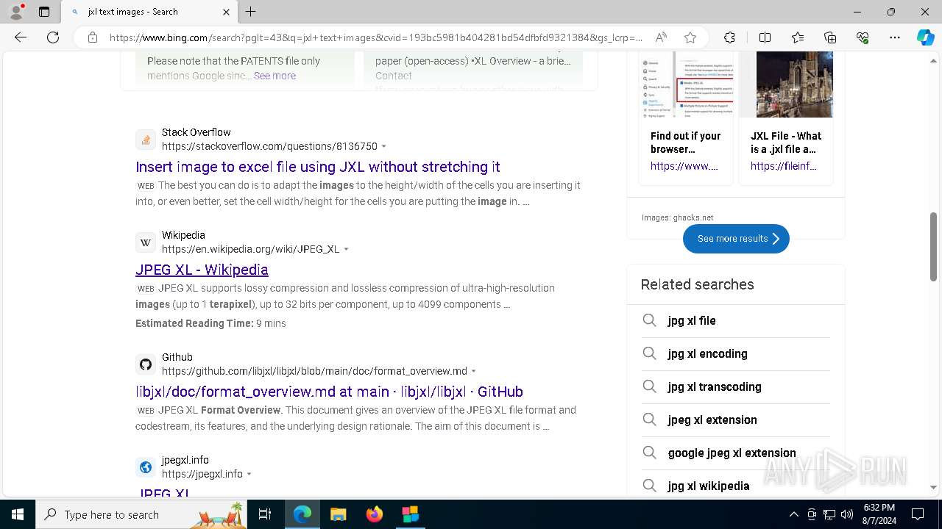This screenshot has width=942, height=529.
Task: Open the notification center icon
Action: [x=918, y=514]
